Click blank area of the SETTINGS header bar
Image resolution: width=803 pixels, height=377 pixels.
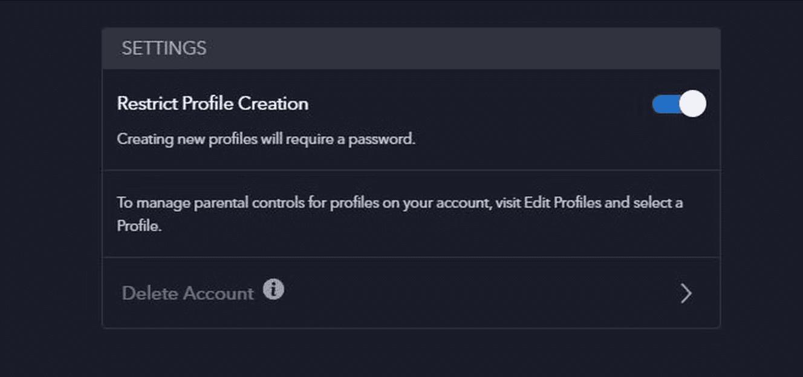[x=460, y=48]
